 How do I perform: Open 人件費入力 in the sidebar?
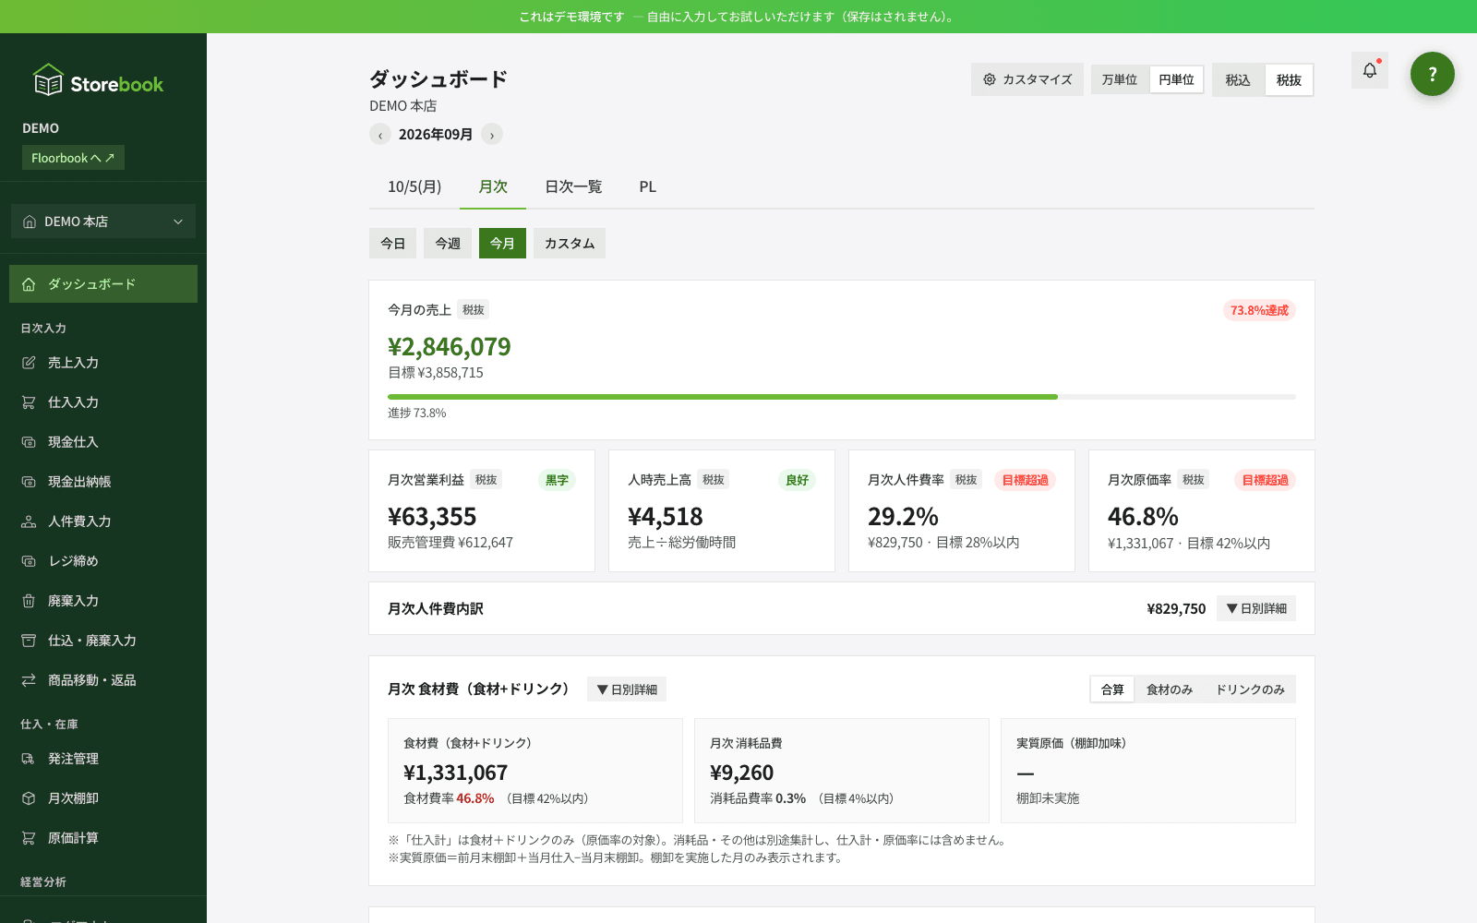[103, 521]
